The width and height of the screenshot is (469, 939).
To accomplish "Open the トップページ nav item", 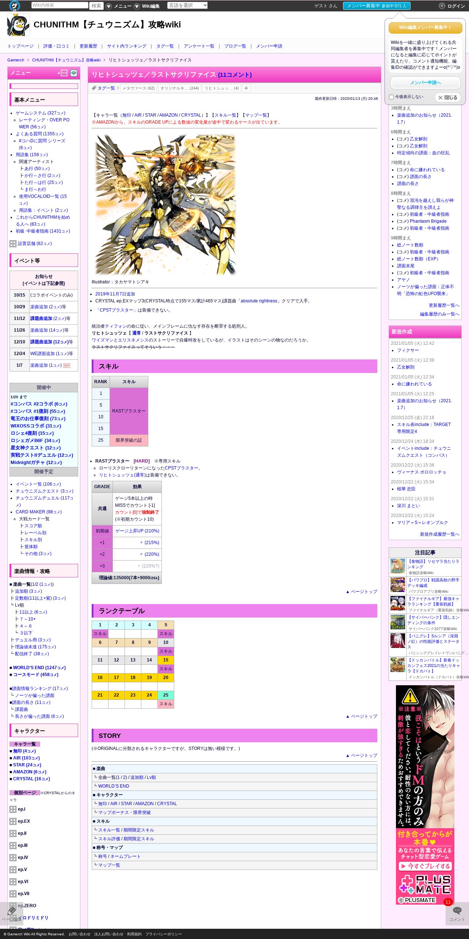I will pos(20,46).
